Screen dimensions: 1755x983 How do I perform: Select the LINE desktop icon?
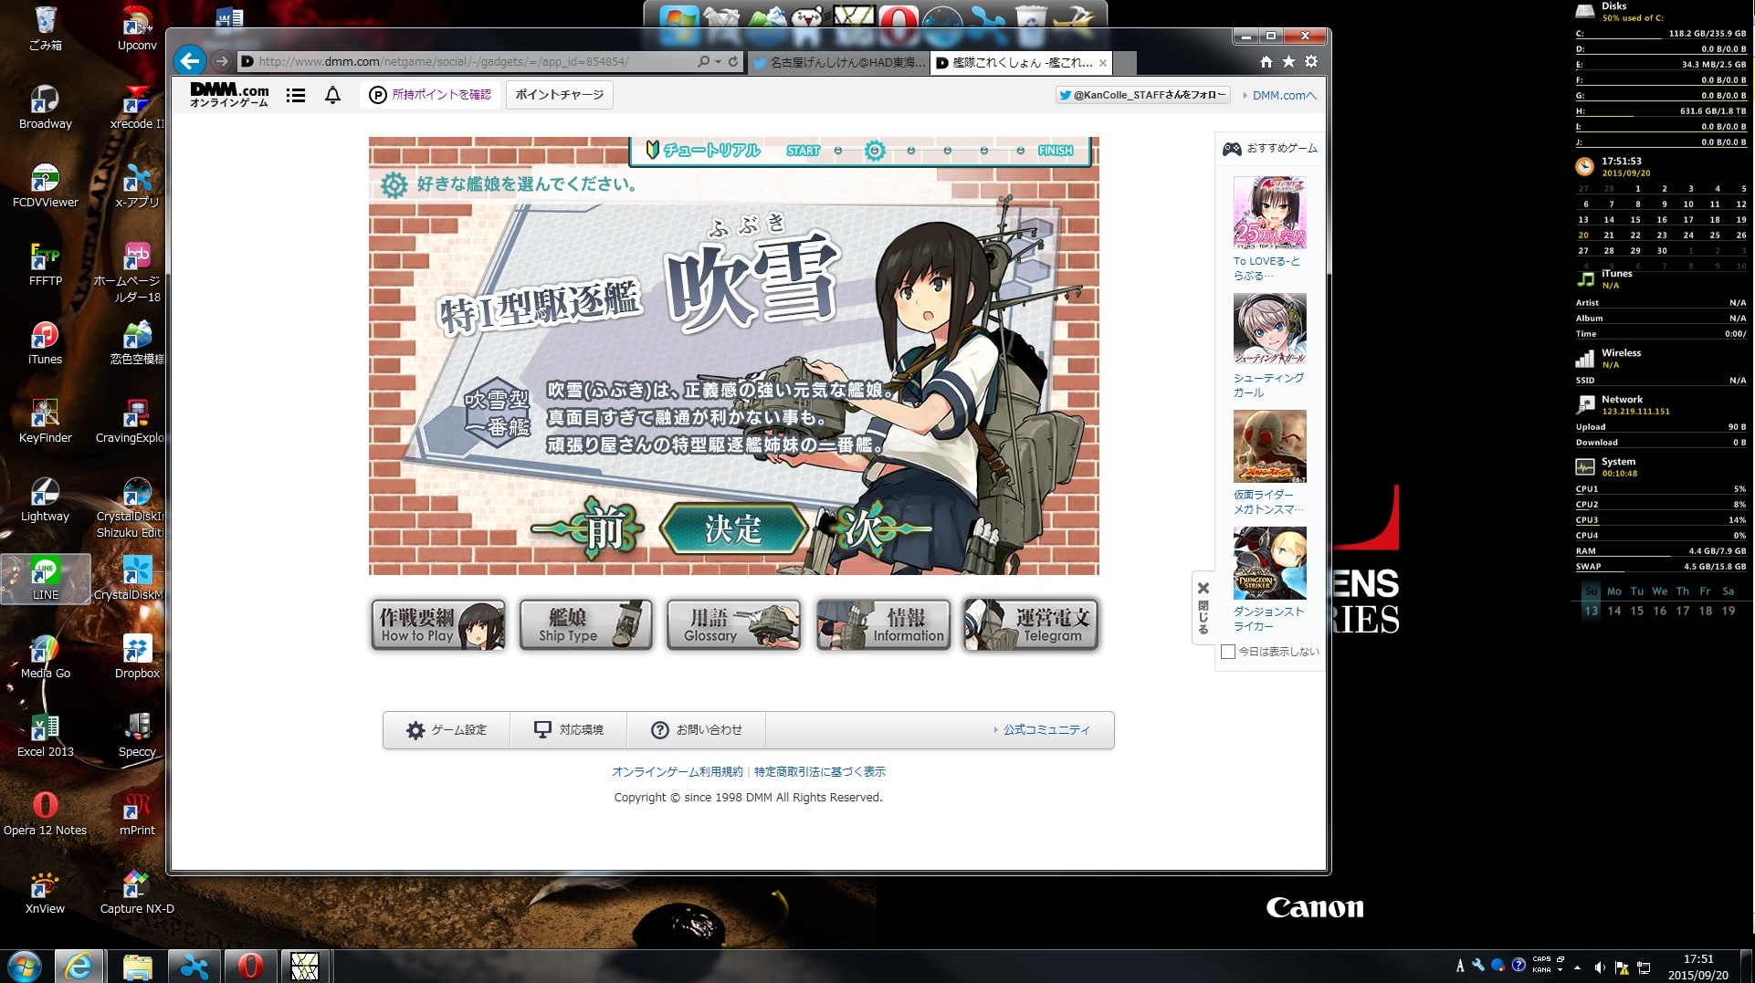[45, 579]
